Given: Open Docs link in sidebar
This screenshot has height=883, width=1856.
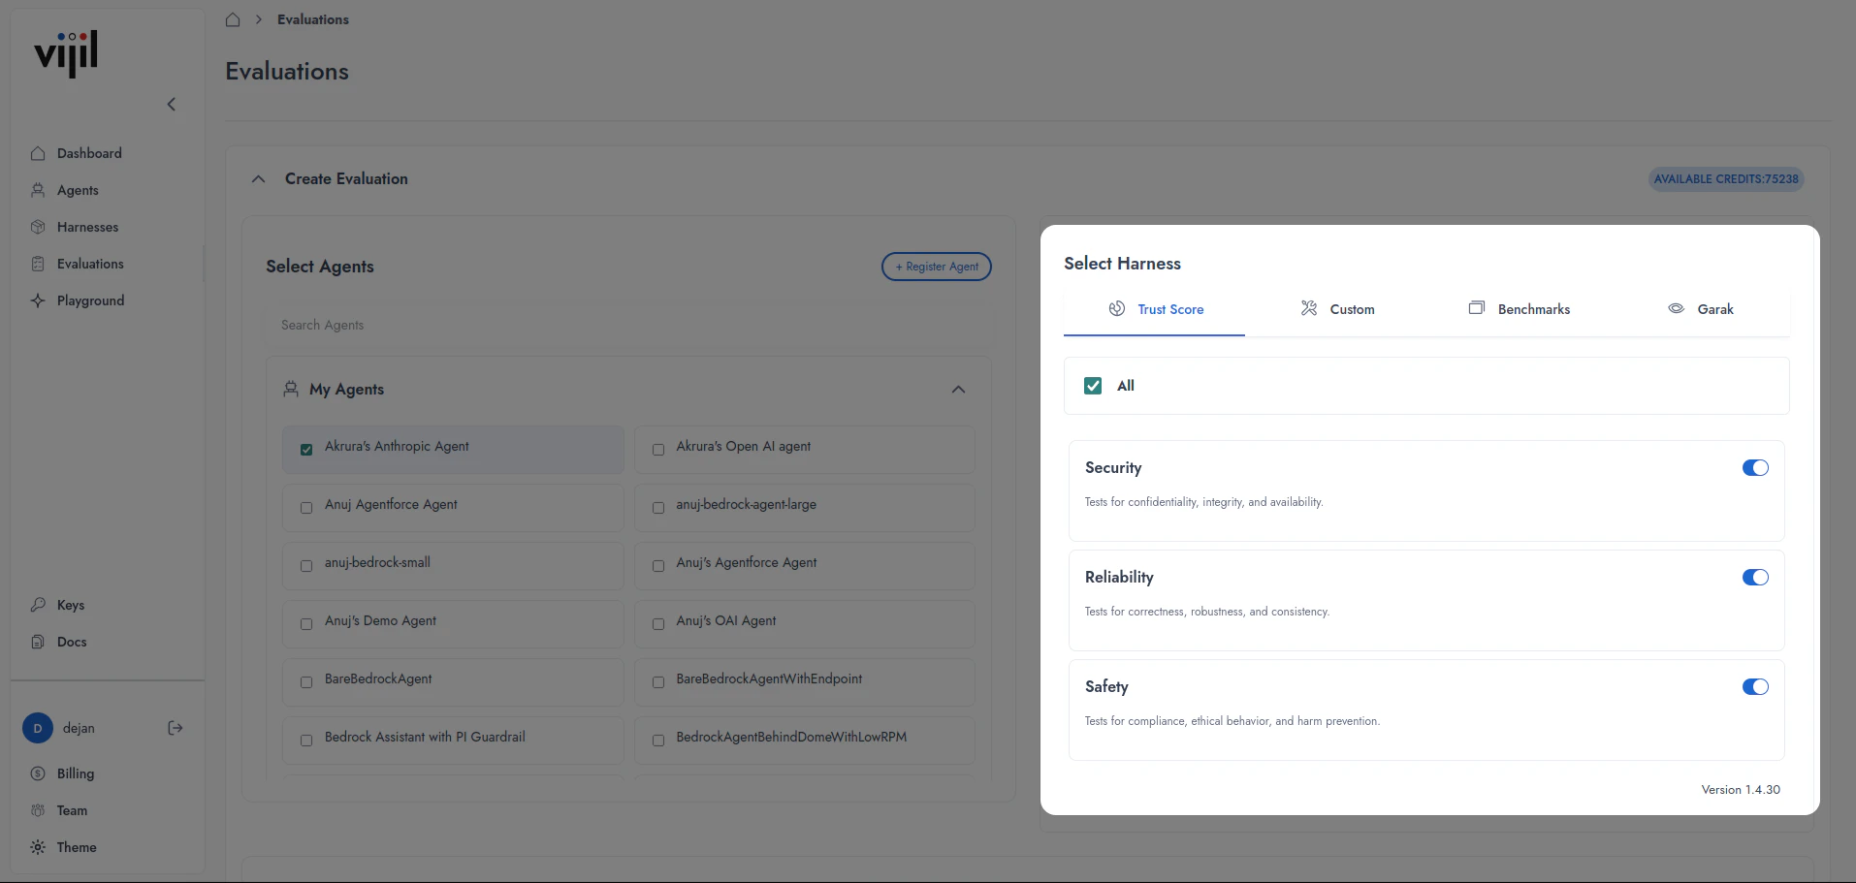Looking at the screenshot, I should coord(72,642).
